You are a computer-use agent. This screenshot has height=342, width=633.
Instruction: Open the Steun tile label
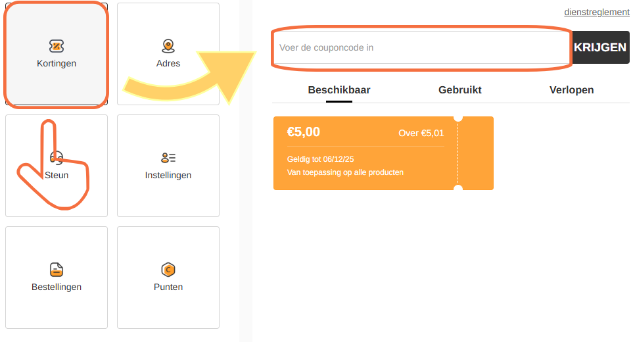[x=57, y=176]
